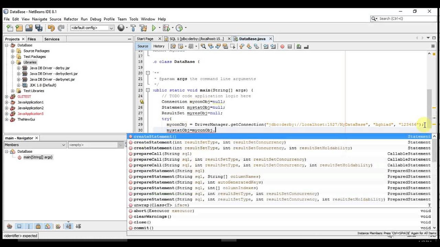Click the Last Edit location icon
The width and height of the screenshot is (440, 247).
tap(173, 46)
